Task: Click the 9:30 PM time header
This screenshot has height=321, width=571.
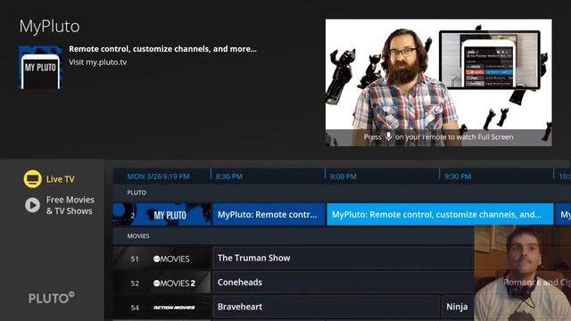Action: coord(458,177)
